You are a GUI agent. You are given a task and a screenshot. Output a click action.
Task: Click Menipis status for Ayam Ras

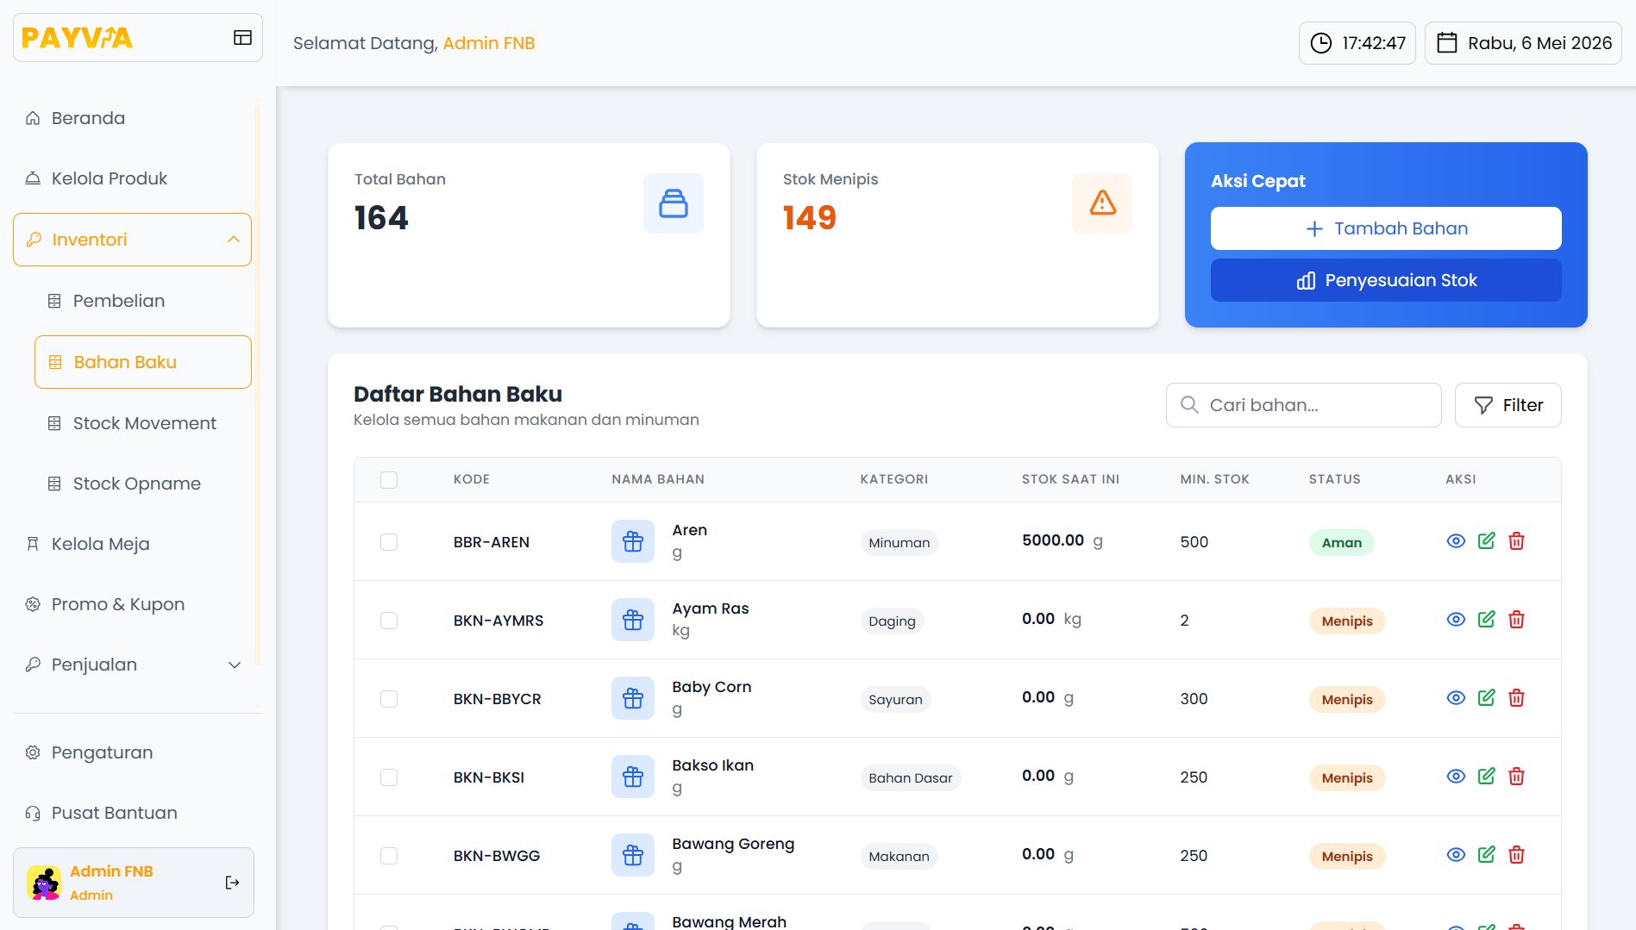tap(1347, 621)
